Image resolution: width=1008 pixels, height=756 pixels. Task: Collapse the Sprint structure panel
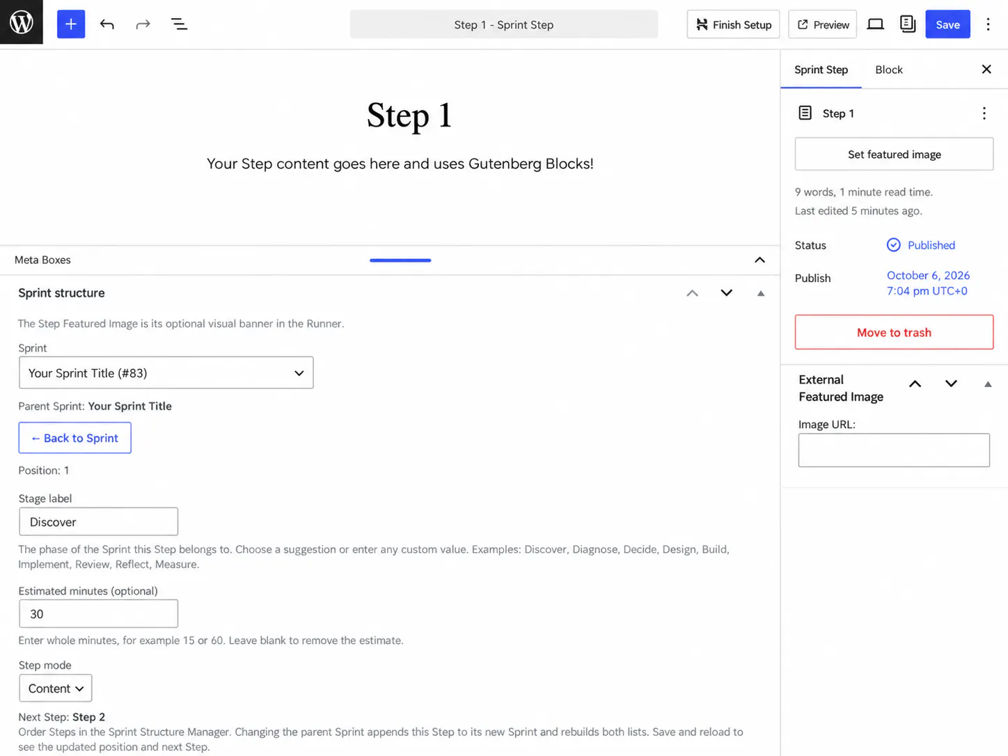(761, 293)
